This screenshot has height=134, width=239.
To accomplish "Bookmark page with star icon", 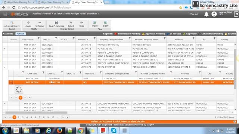I will [x=181, y=7].
